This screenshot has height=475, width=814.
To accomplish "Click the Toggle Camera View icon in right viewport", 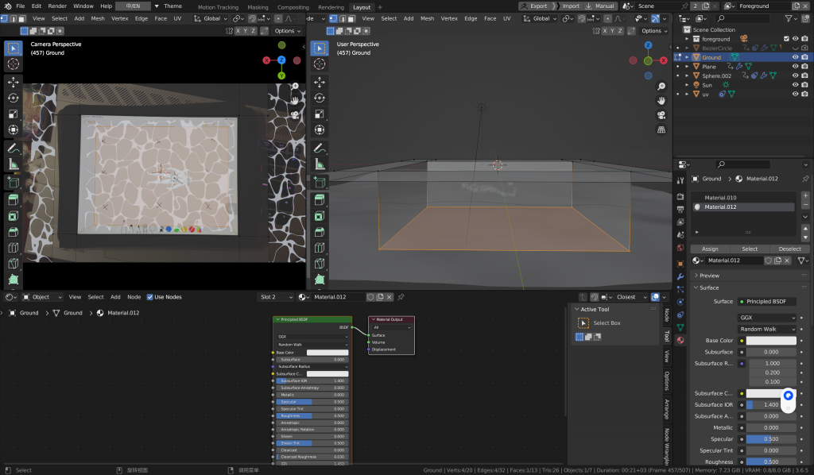I will point(661,115).
